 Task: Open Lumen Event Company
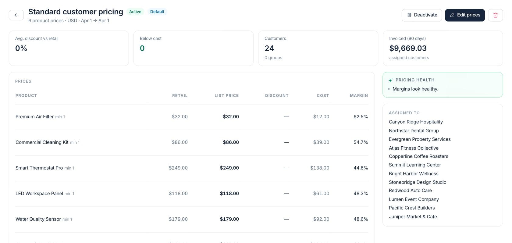pyautogui.click(x=414, y=199)
